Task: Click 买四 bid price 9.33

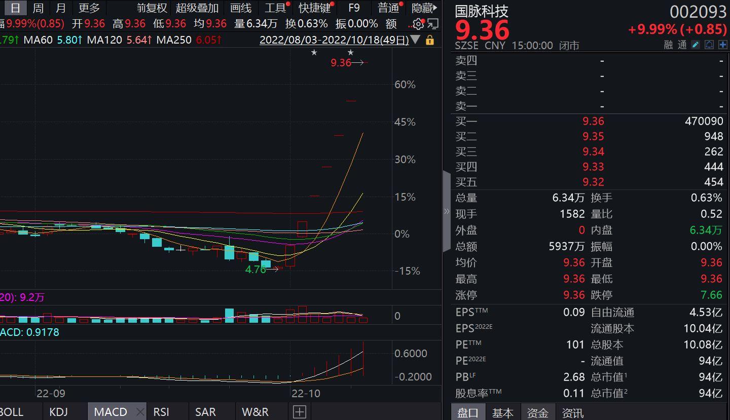Action: 593,167
